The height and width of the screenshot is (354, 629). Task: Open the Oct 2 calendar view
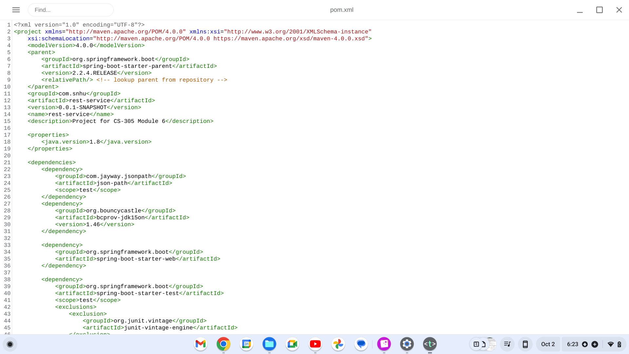point(548,344)
